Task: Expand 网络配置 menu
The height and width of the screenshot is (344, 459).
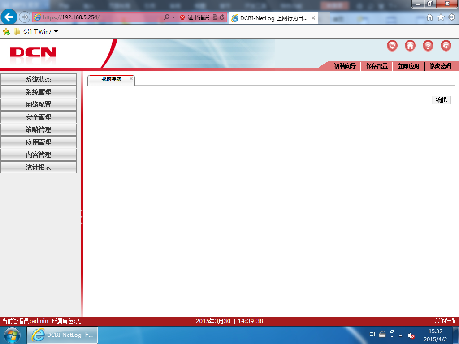Action: click(39, 105)
